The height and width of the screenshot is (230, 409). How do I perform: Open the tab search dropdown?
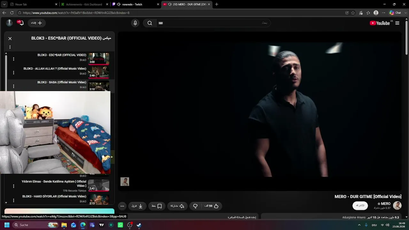click(4, 4)
